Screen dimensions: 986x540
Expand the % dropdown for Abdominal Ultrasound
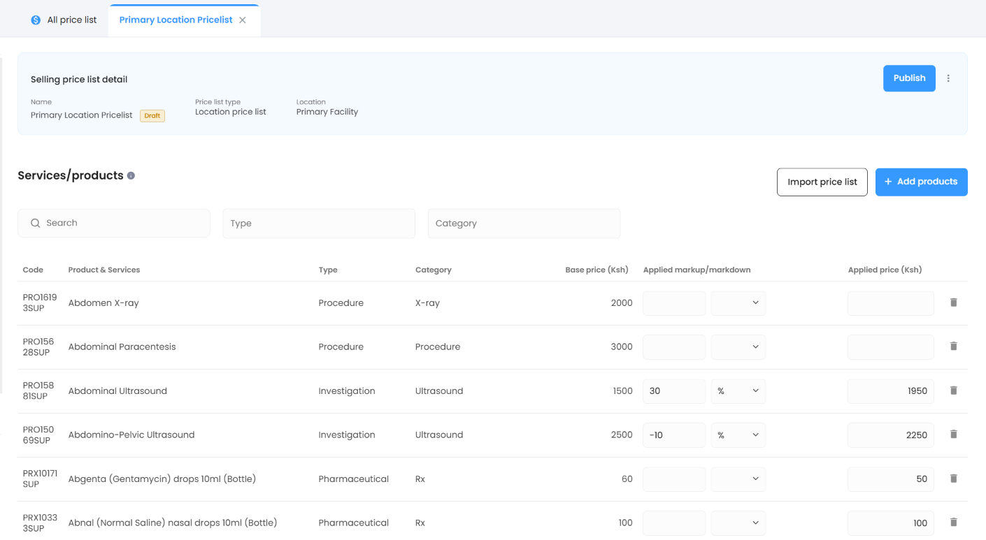tap(738, 391)
